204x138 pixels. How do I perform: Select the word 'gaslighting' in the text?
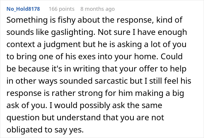tap(72, 33)
